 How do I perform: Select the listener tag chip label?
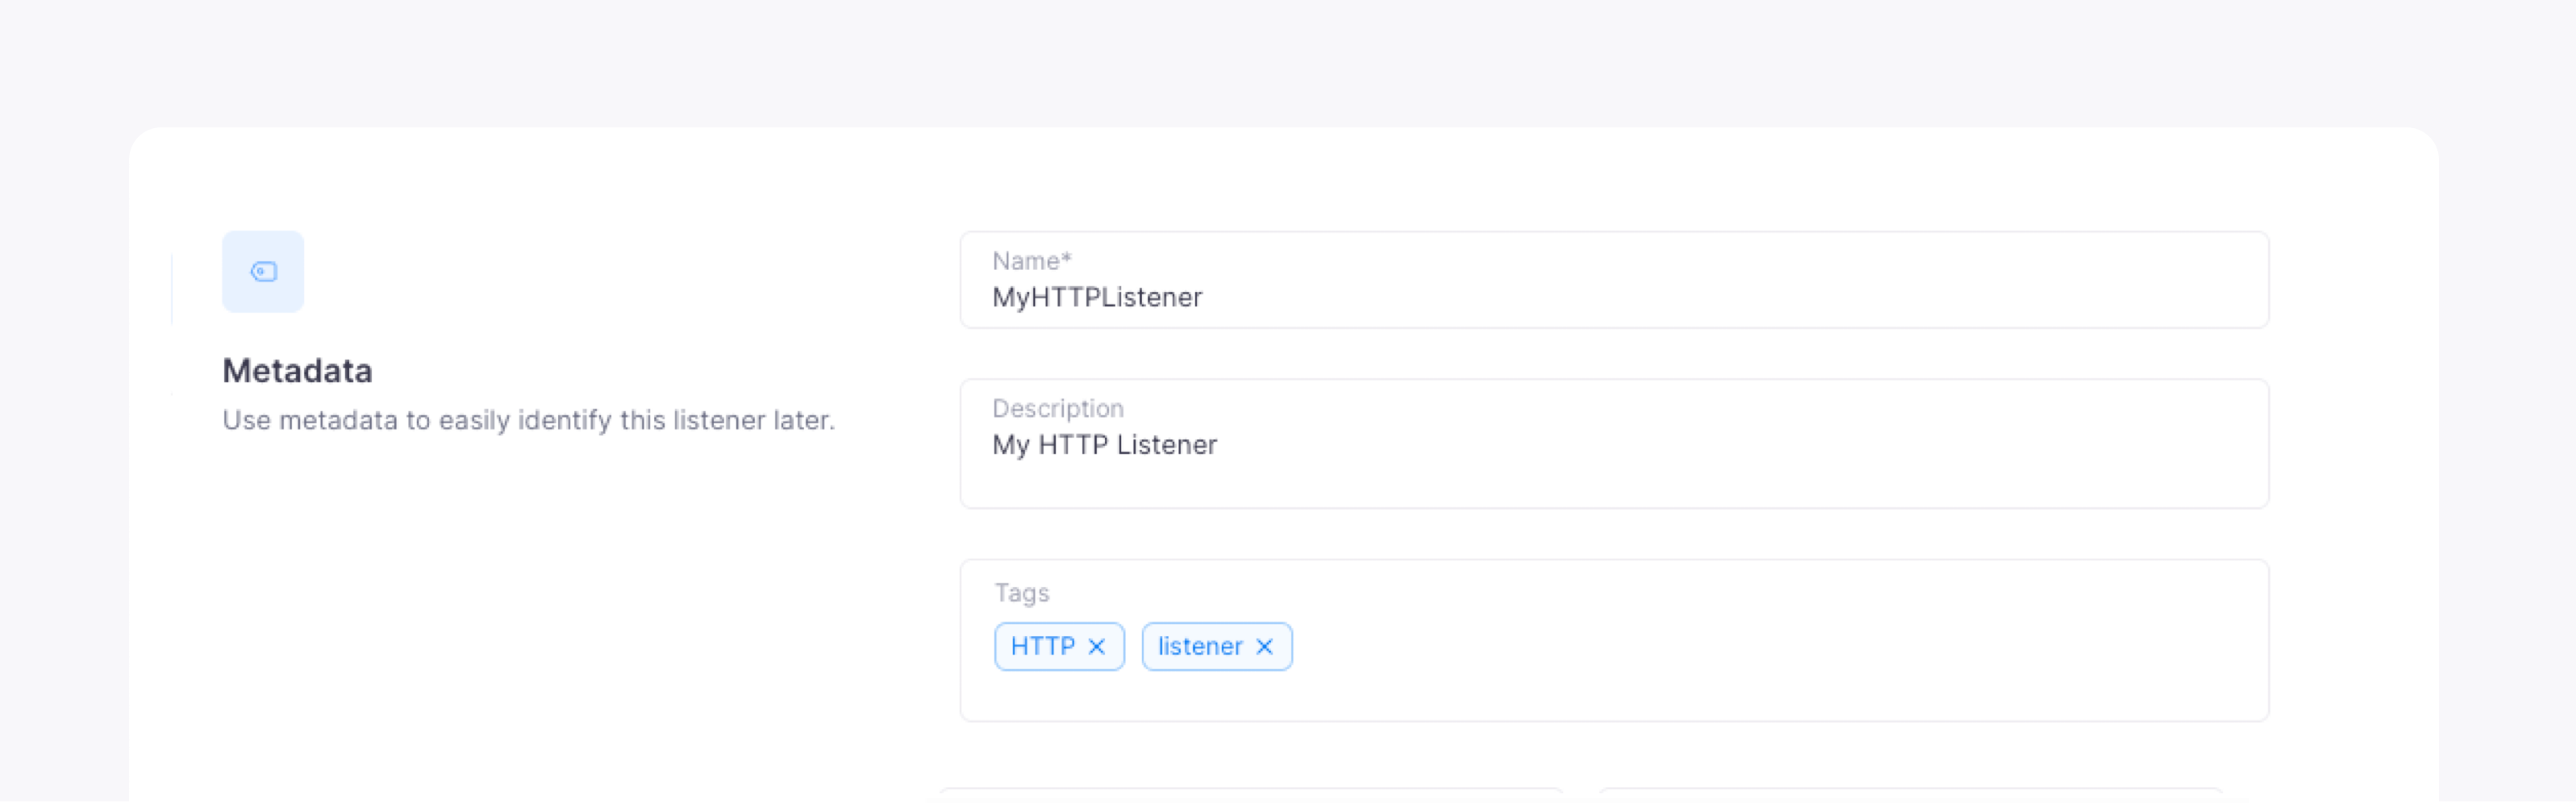pos(1199,647)
